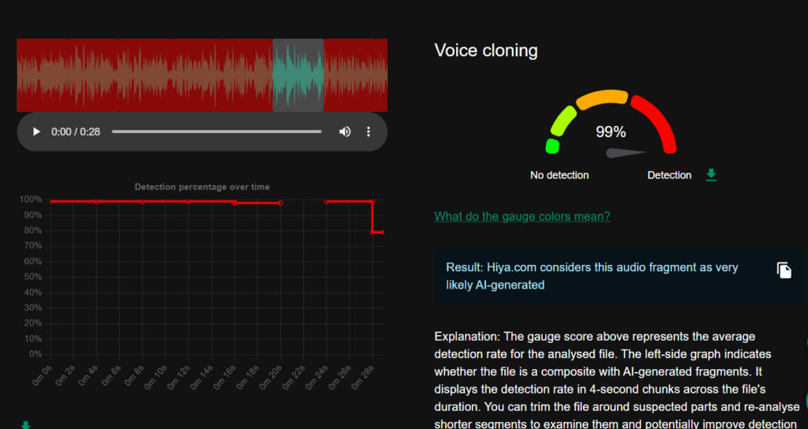808x429 pixels.
Task: Click the Voice cloning heading
Action: [485, 50]
